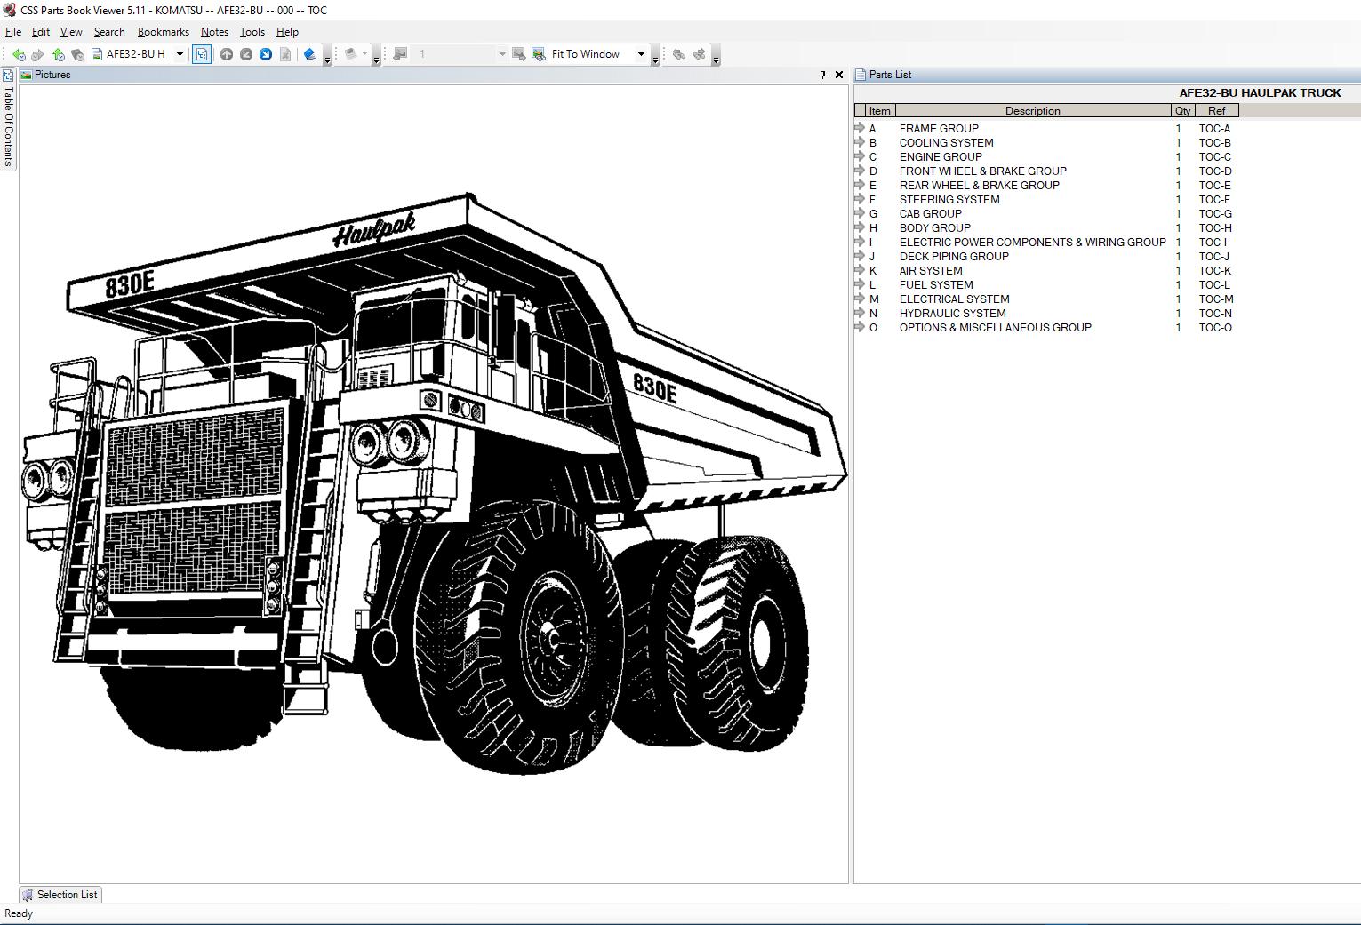Open the Print tool icon
The height and width of the screenshot is (925, 1361).
point(352,53)
